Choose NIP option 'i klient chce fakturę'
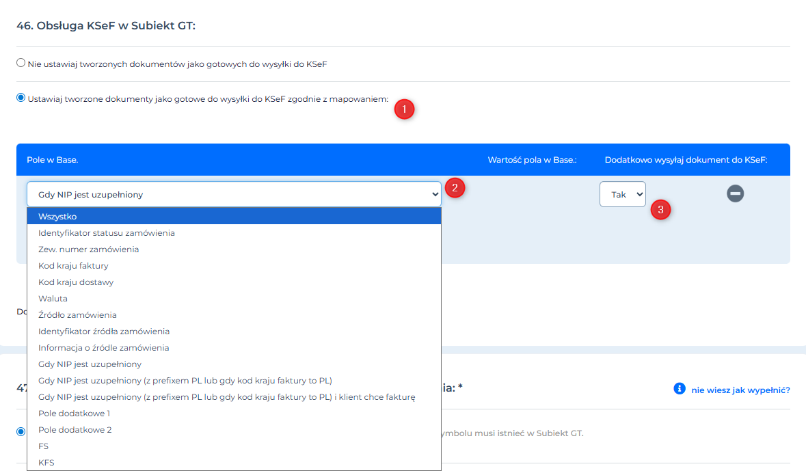806x473 pixels. click(x=234, y=397)
